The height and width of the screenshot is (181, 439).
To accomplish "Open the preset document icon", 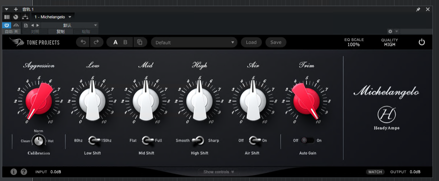I will [26, 25].
